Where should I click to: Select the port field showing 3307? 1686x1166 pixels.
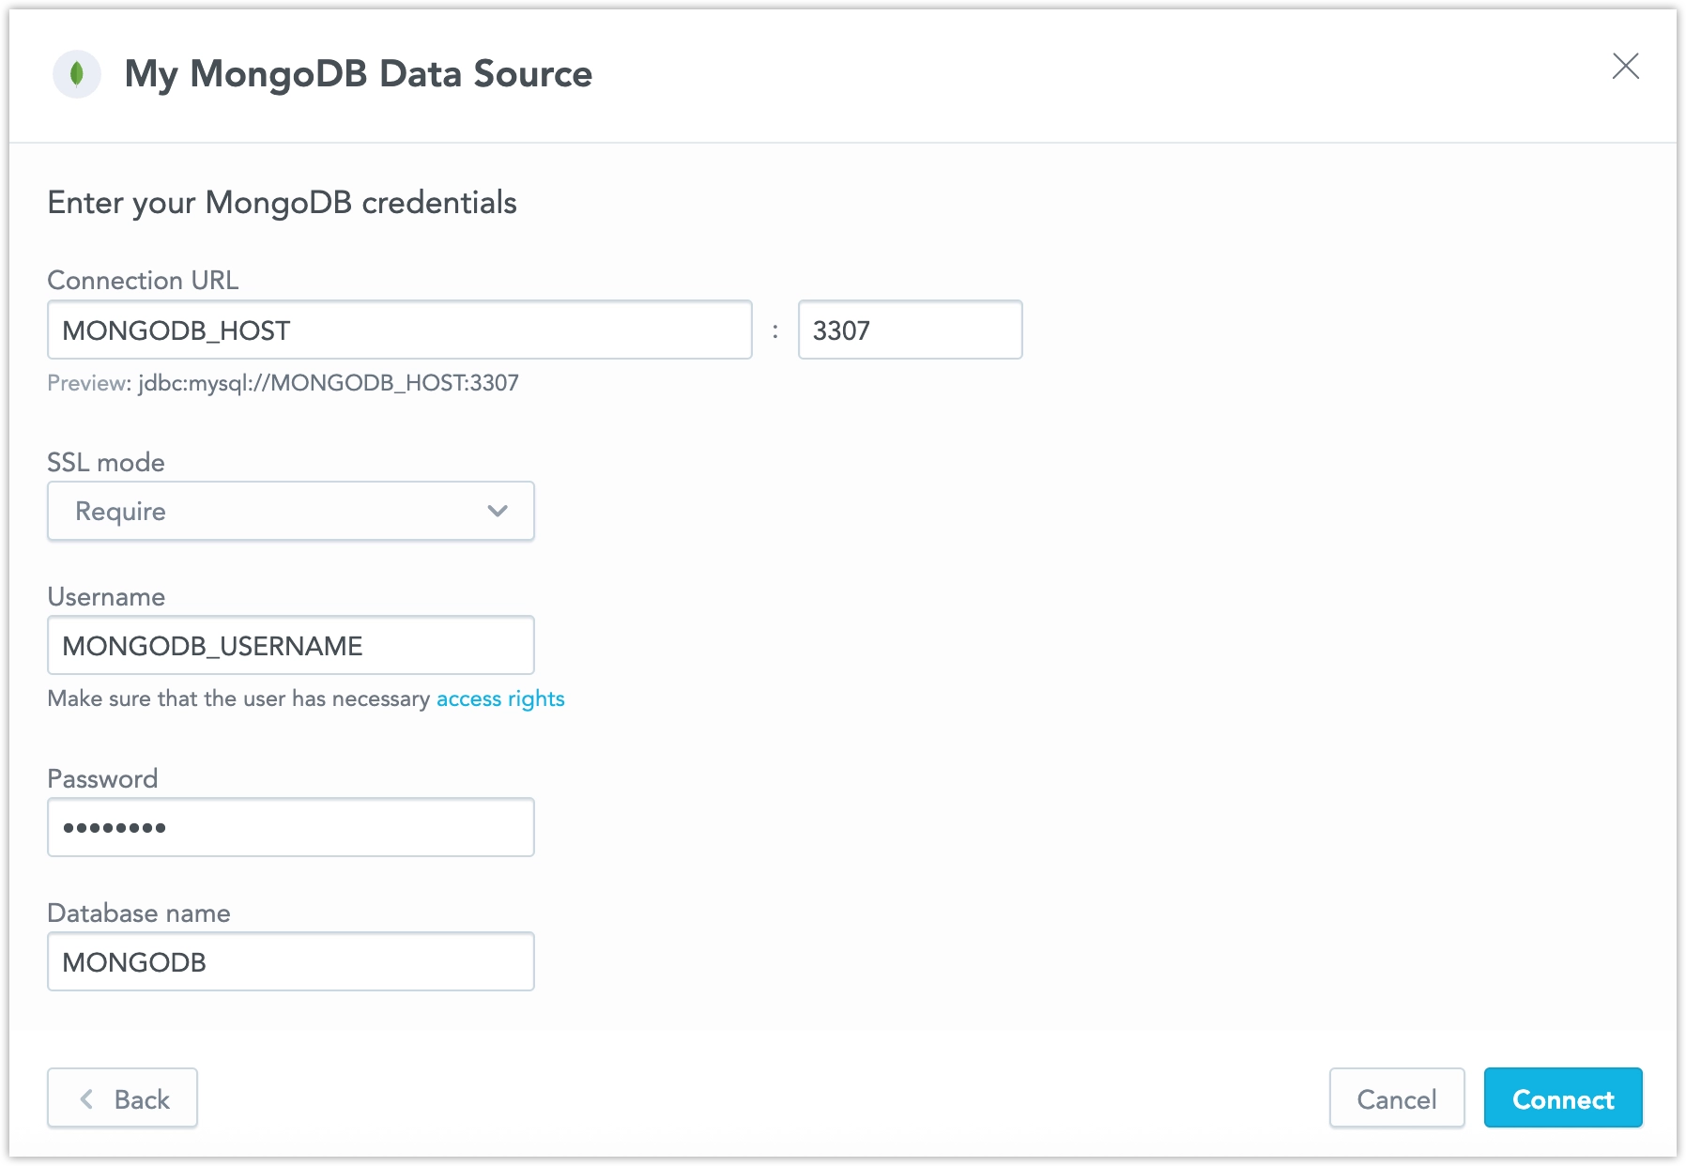point(910,330)
